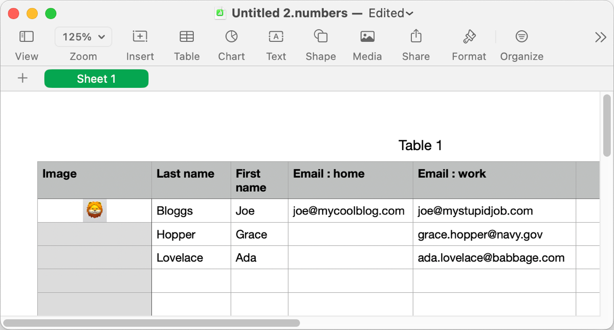The height and width of the screenshot is (330, 614).
Task: Click the horizontal scrollbar at bottom
Action: click(x=151, y=323)
